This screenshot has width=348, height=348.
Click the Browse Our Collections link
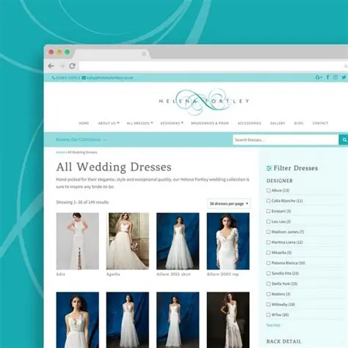[81, 139]
